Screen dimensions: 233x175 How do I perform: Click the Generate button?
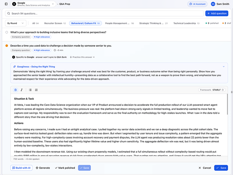click(x=43, y=168)
